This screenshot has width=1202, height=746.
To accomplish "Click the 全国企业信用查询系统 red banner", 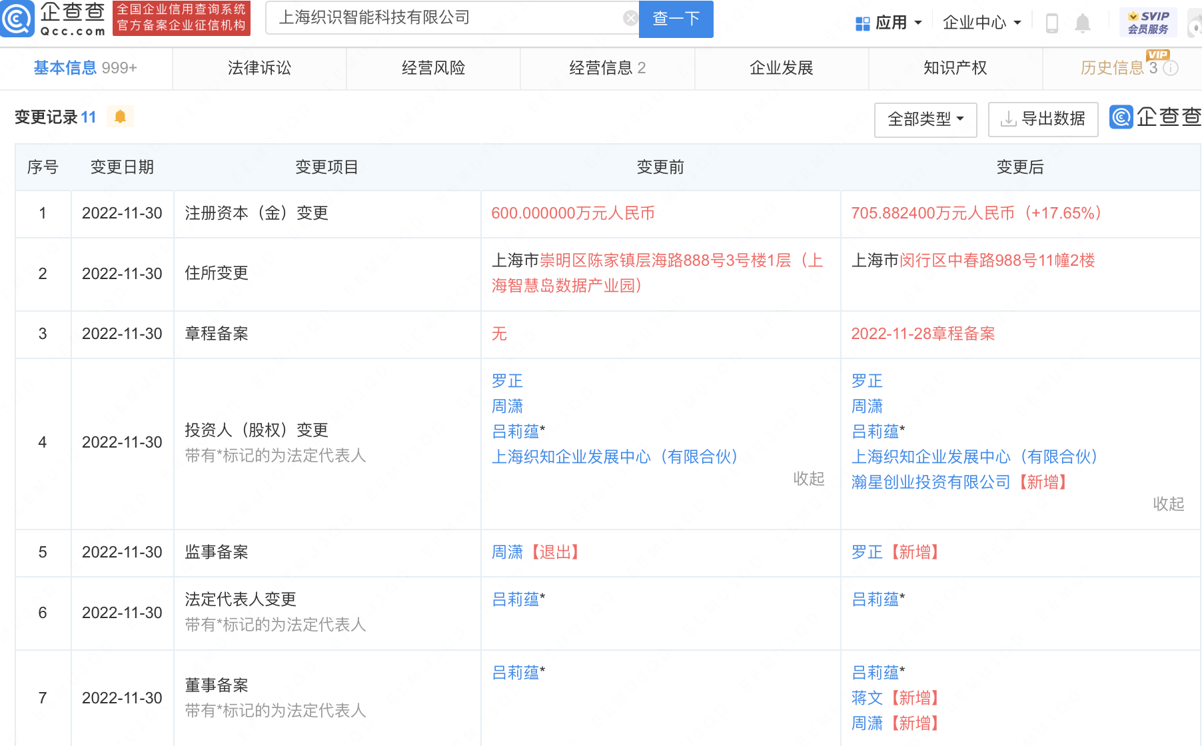I will 181,18.
